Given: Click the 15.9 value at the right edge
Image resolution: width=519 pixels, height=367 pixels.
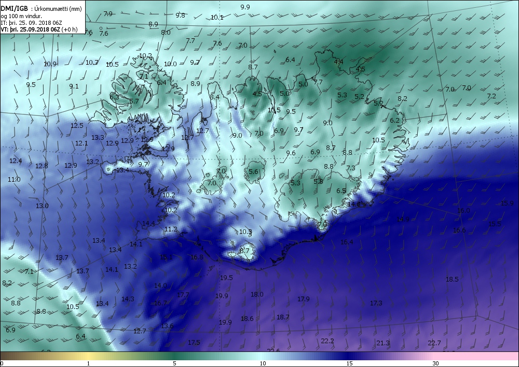Looking at the screenshot, I should pos(507,203).
